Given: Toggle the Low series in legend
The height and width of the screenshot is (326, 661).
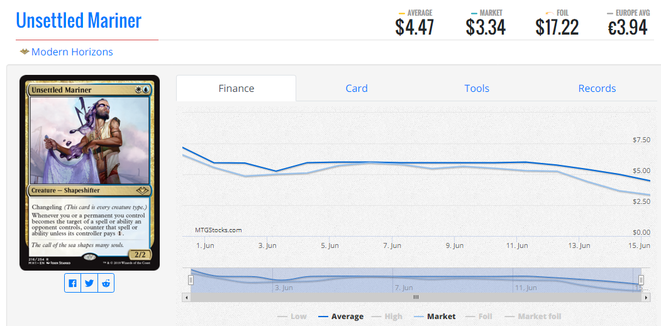Looking at the screenshot, I should pos(292,317).
